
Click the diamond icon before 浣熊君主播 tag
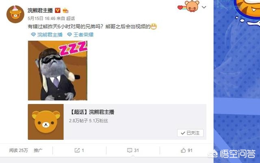[x=33, y=35]
